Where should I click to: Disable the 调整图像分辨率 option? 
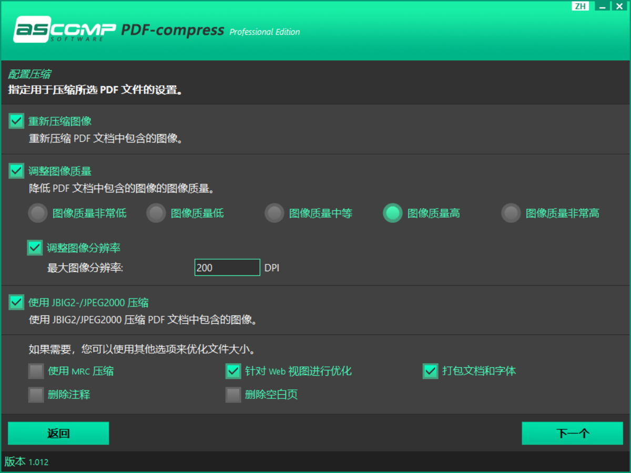click(x=35, y=248)
